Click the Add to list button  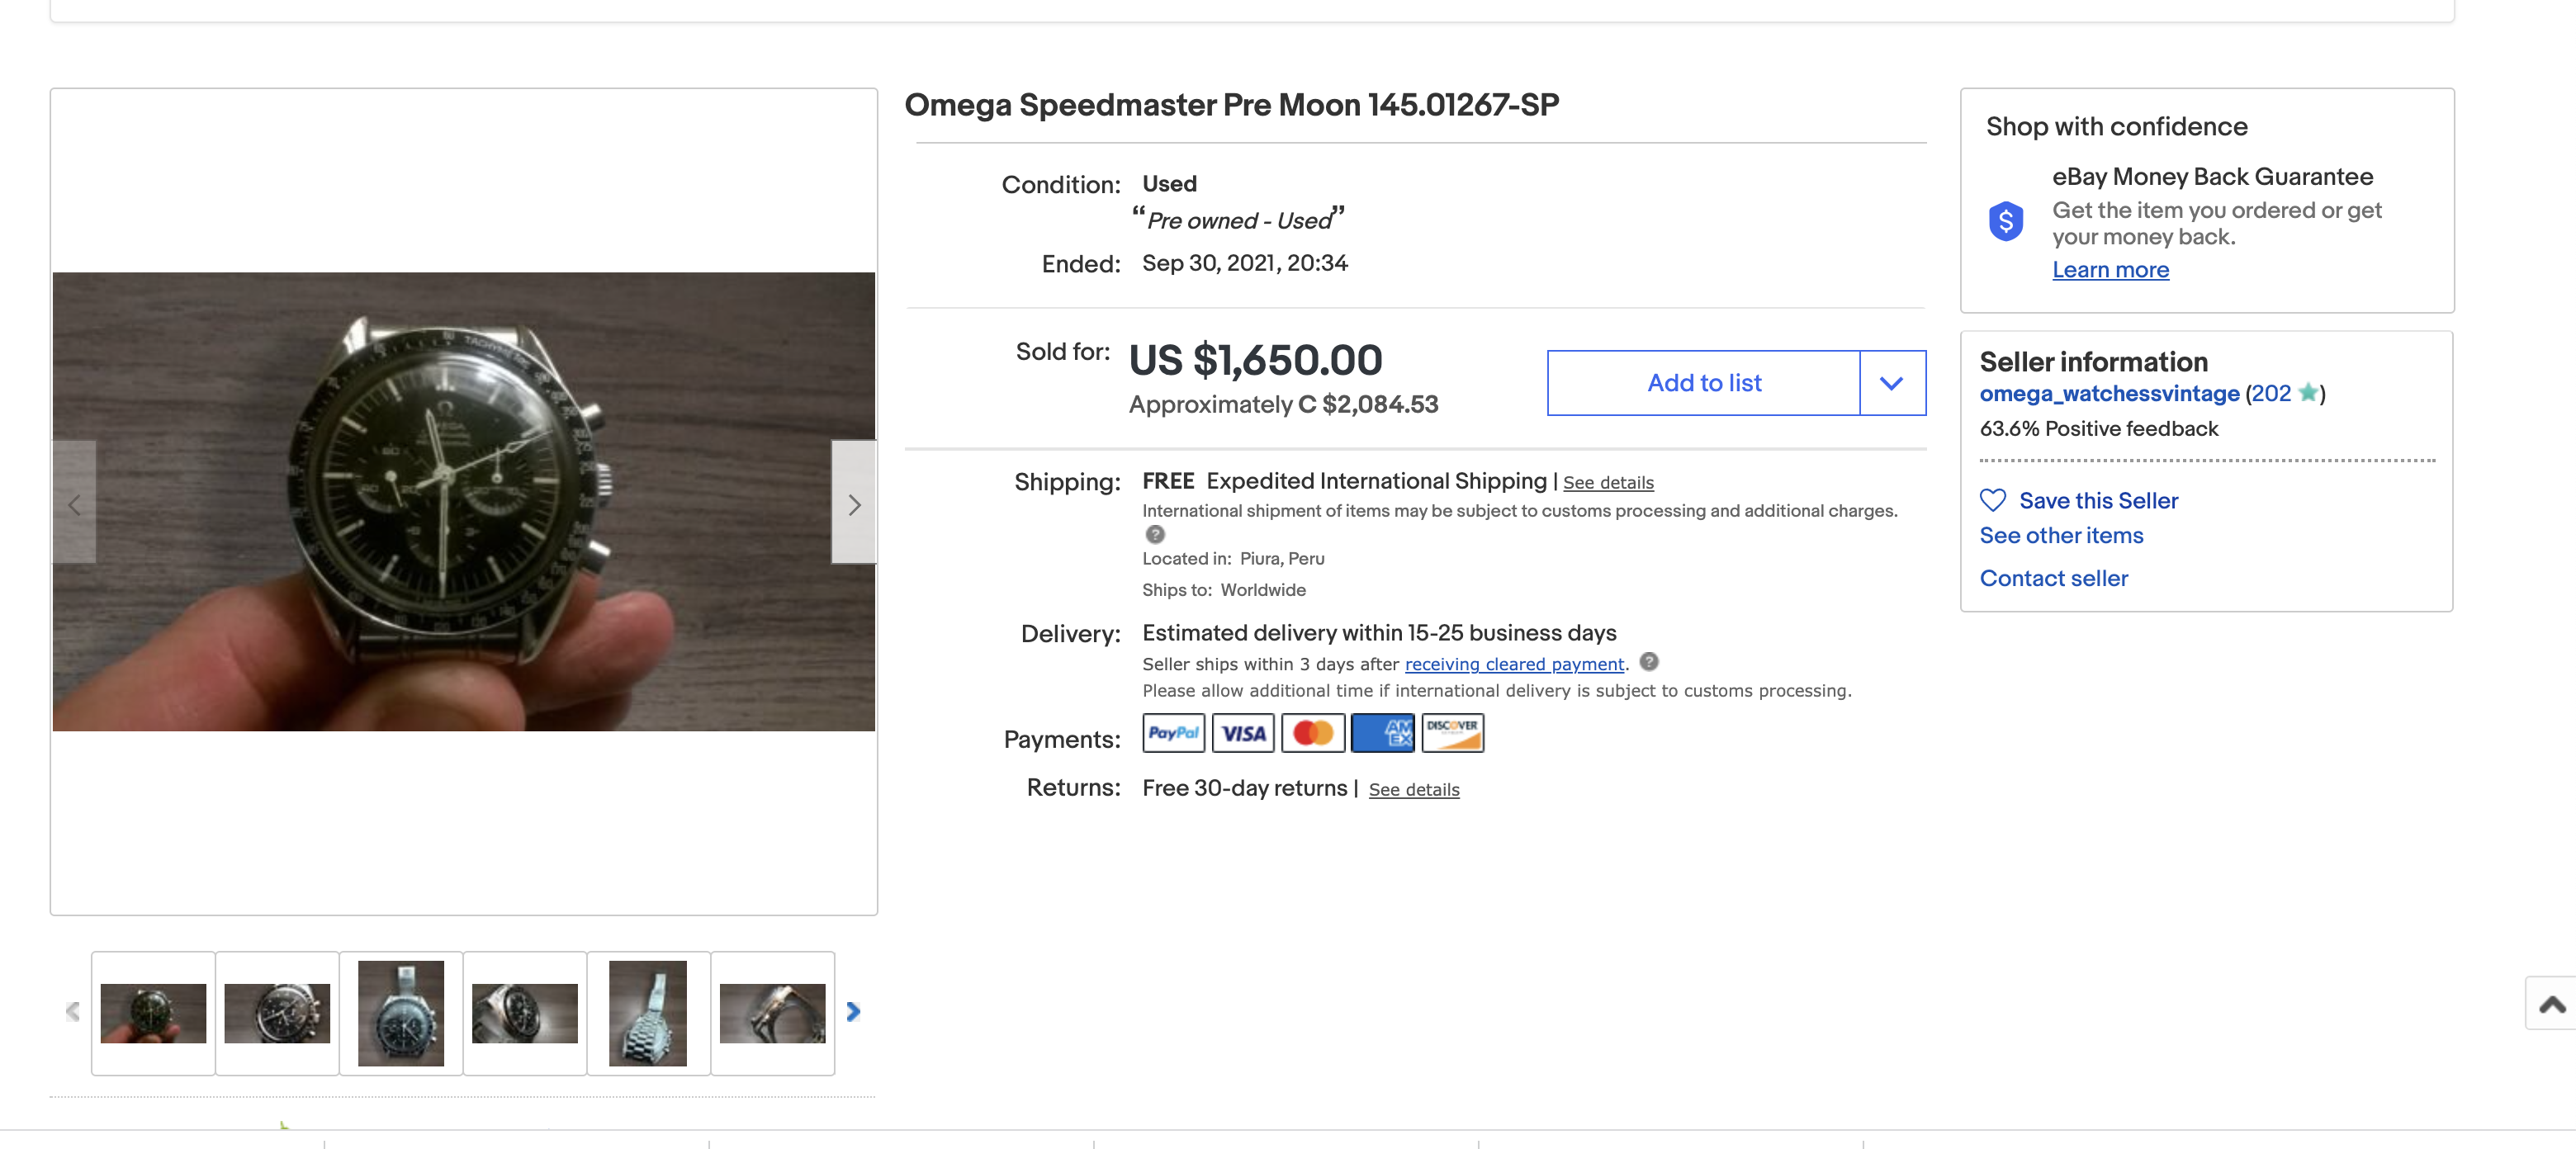tap(1703, 383)
